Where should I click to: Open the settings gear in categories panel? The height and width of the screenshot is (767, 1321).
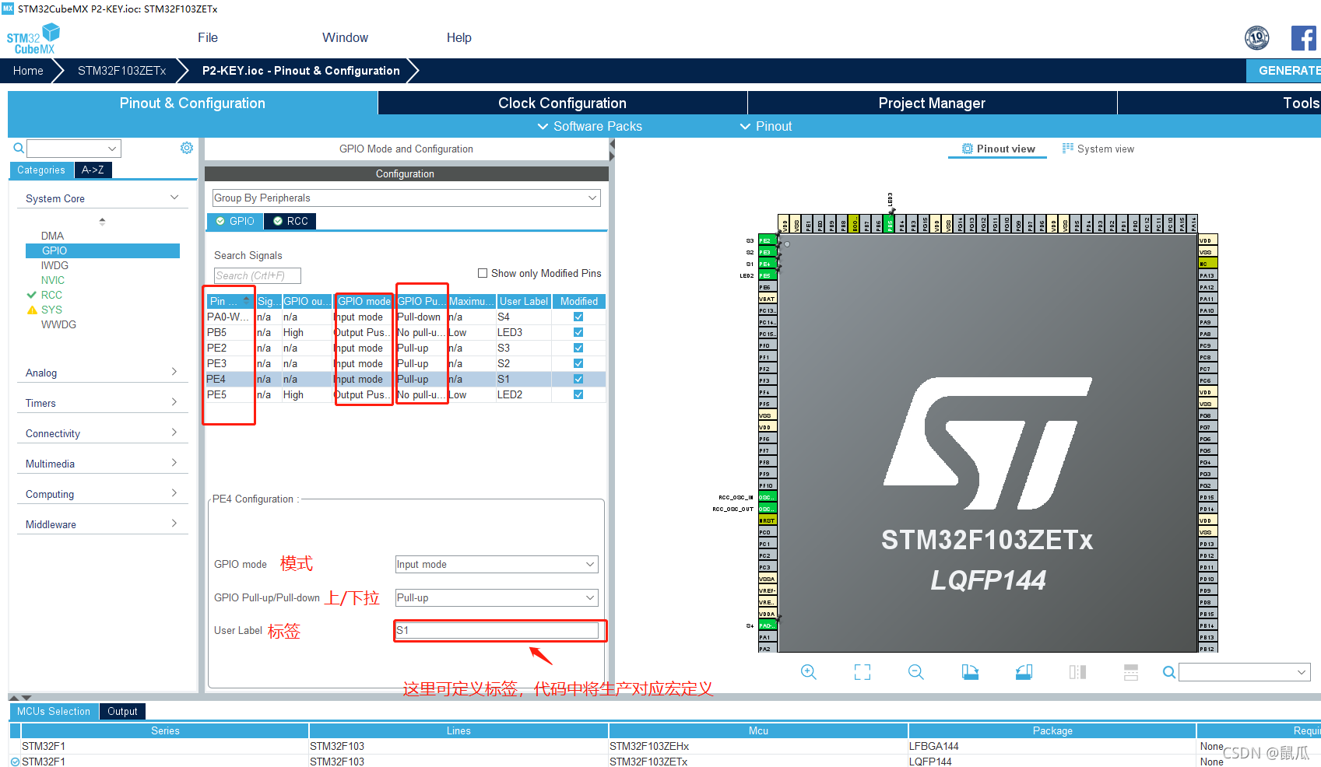point(187,148)
